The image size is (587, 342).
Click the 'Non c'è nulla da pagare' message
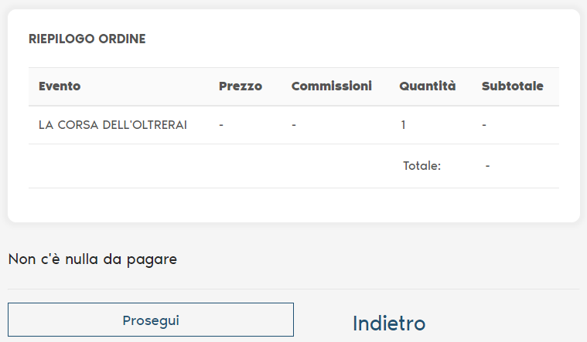click(x=93, y=259)
